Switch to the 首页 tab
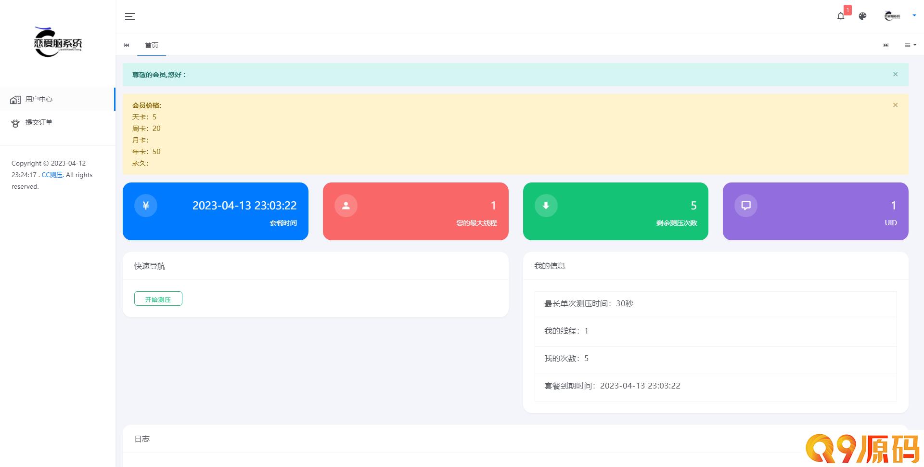The width and height of the screenshot is (924, 467). 152,45
